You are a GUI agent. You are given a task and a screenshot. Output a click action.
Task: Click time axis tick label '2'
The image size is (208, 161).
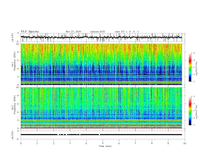click(54, 143)
